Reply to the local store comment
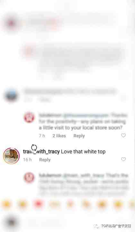The image size is (135, 232). click(x=79, y=136)
